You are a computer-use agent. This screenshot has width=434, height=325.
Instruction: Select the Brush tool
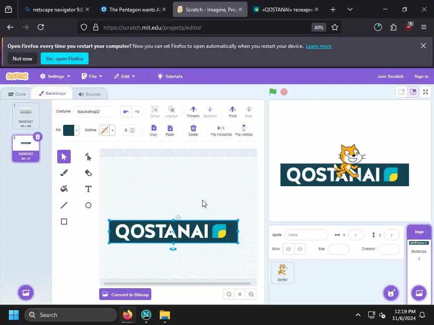pos(64,173)
